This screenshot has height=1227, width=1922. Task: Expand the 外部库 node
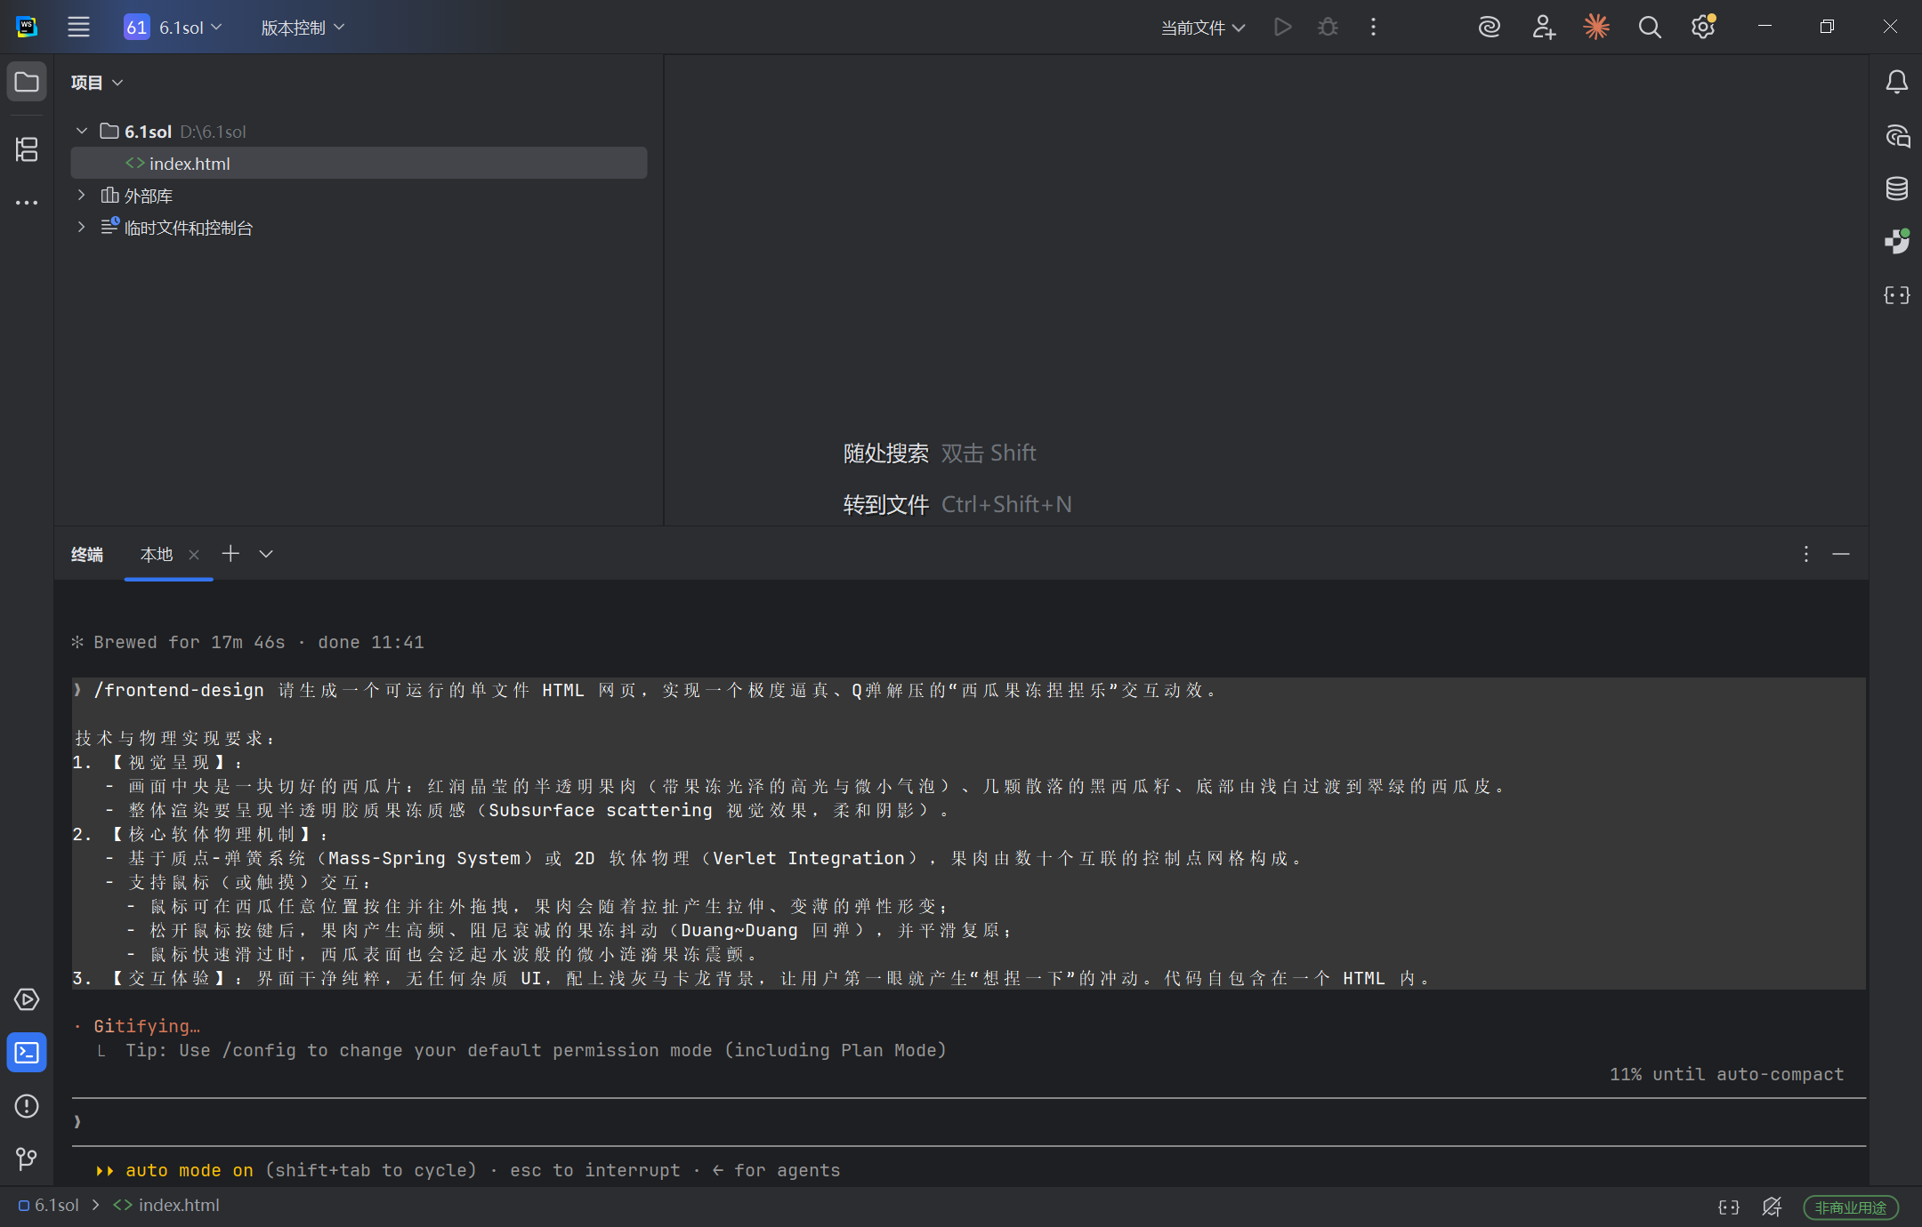coord(82,195)
